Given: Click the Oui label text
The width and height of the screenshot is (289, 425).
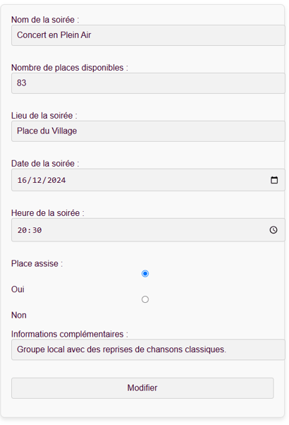Looking at the screenshot, I should click(x=18, y=289).
